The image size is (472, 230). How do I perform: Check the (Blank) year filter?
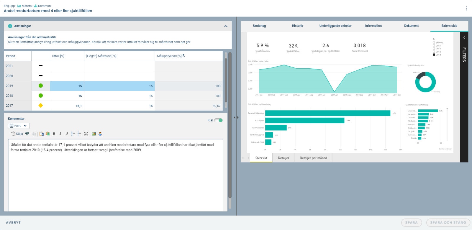434,42
